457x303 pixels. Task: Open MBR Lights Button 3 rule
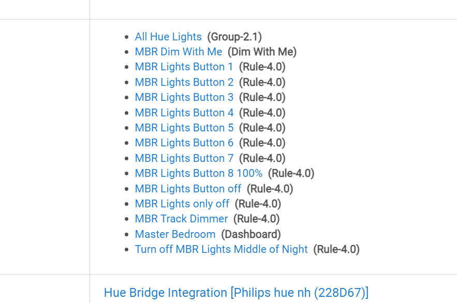184,97
